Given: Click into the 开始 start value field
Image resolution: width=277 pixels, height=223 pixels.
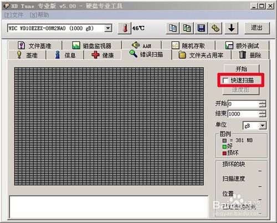Looking at the screenshot, I should pos(243,104).
